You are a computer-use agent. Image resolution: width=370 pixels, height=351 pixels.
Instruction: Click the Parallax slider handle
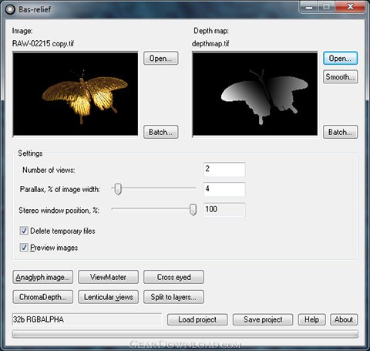click(x=118, y=189)
